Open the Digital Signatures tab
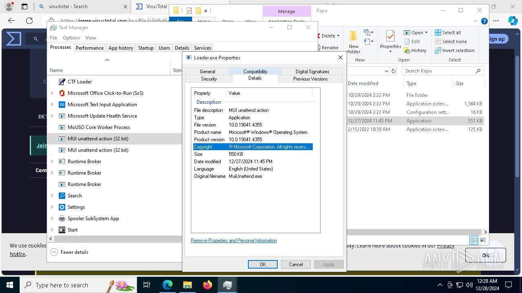The width and height of the screenshot is (522, 293). (x=312, y=71)
